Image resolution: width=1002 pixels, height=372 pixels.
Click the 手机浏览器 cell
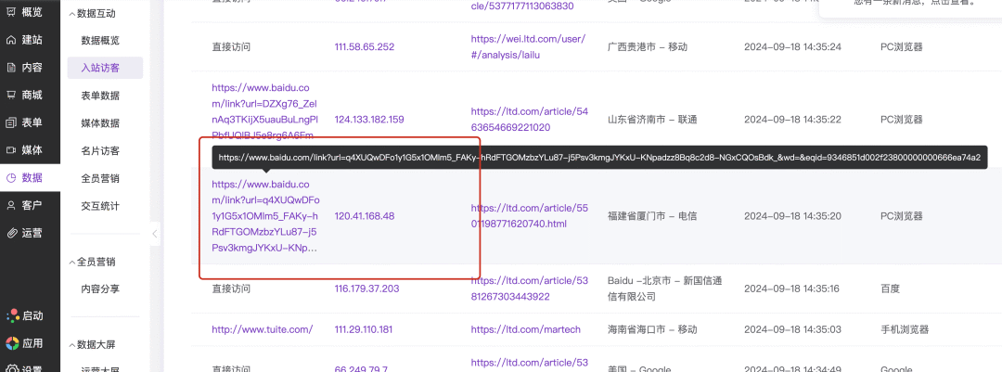point(905,330)
